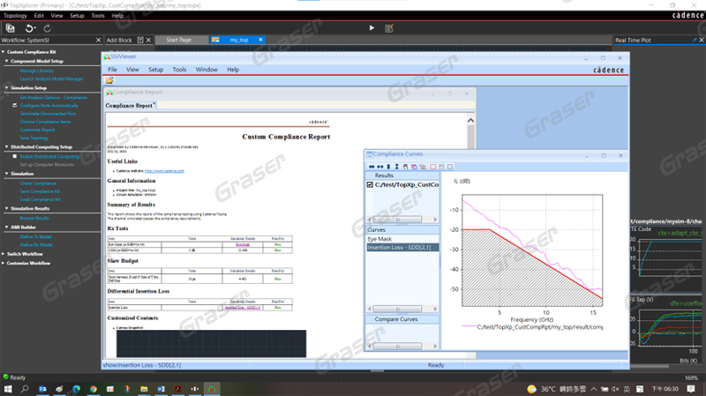This screenshot has width=706, height=396.
Task: Open SSIViewer File menu
Action: coord(113,70)
